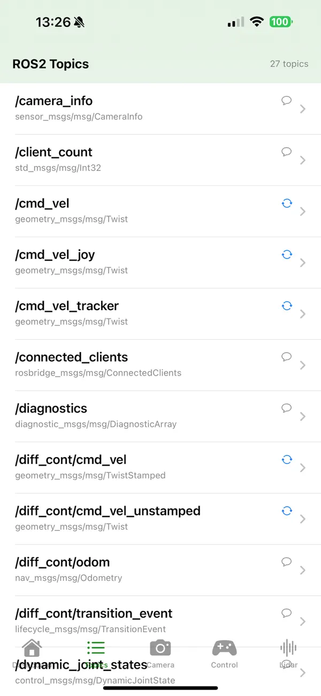Viewport: 321px width, 696px height.
Task: Tap the Topics list icon in the tab bar
Action: (96, 648)
